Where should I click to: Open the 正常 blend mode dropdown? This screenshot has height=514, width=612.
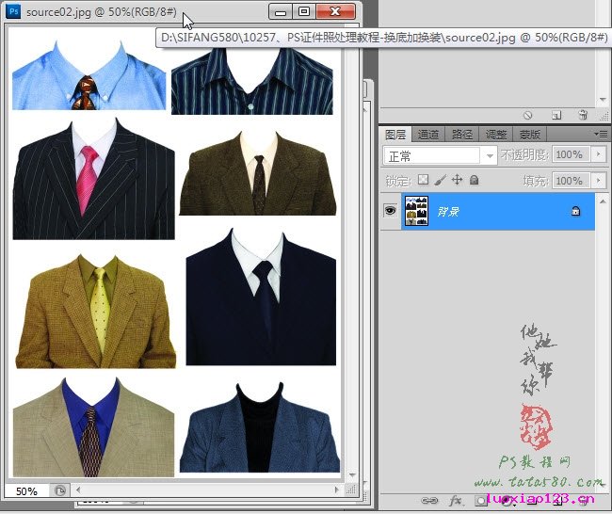[439, 155]
